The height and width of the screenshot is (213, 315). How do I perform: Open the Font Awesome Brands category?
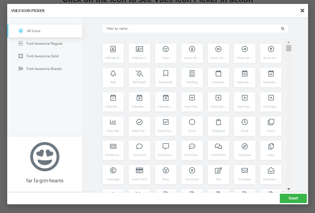pyautogui.click(x=45, y=68)
